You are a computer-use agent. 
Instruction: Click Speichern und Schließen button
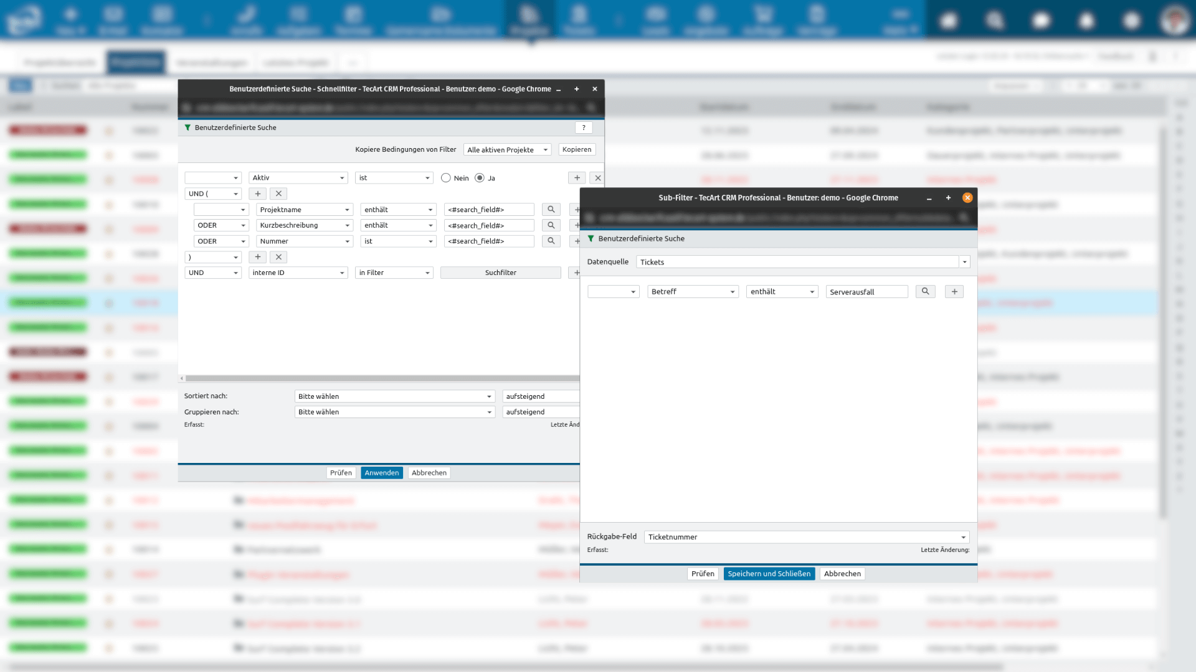coord(769,574)
